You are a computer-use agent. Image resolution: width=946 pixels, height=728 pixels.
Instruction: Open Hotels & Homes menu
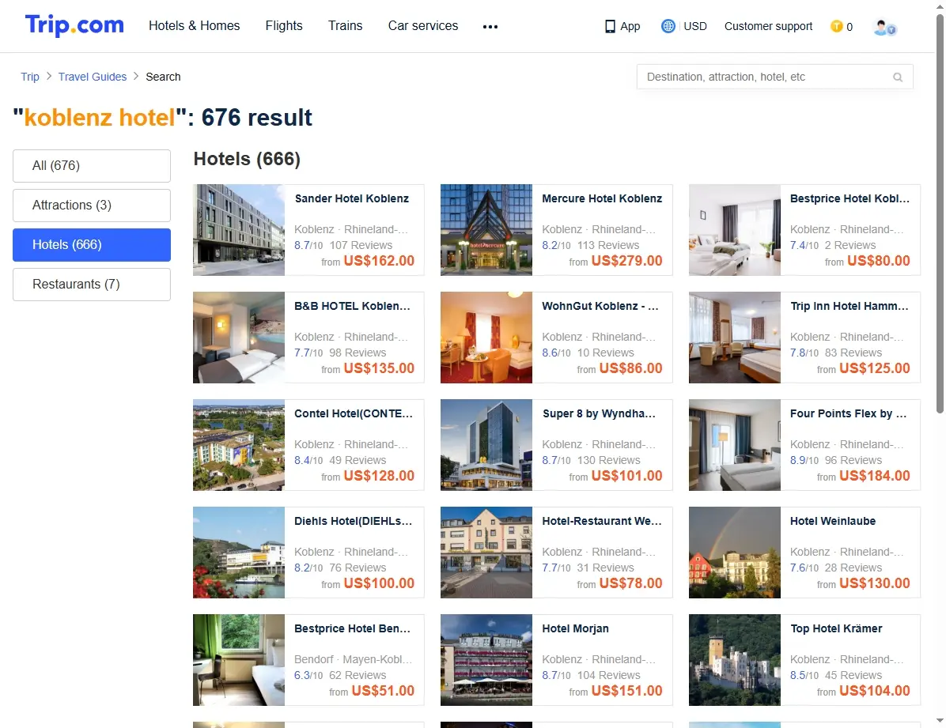[195, 25]
